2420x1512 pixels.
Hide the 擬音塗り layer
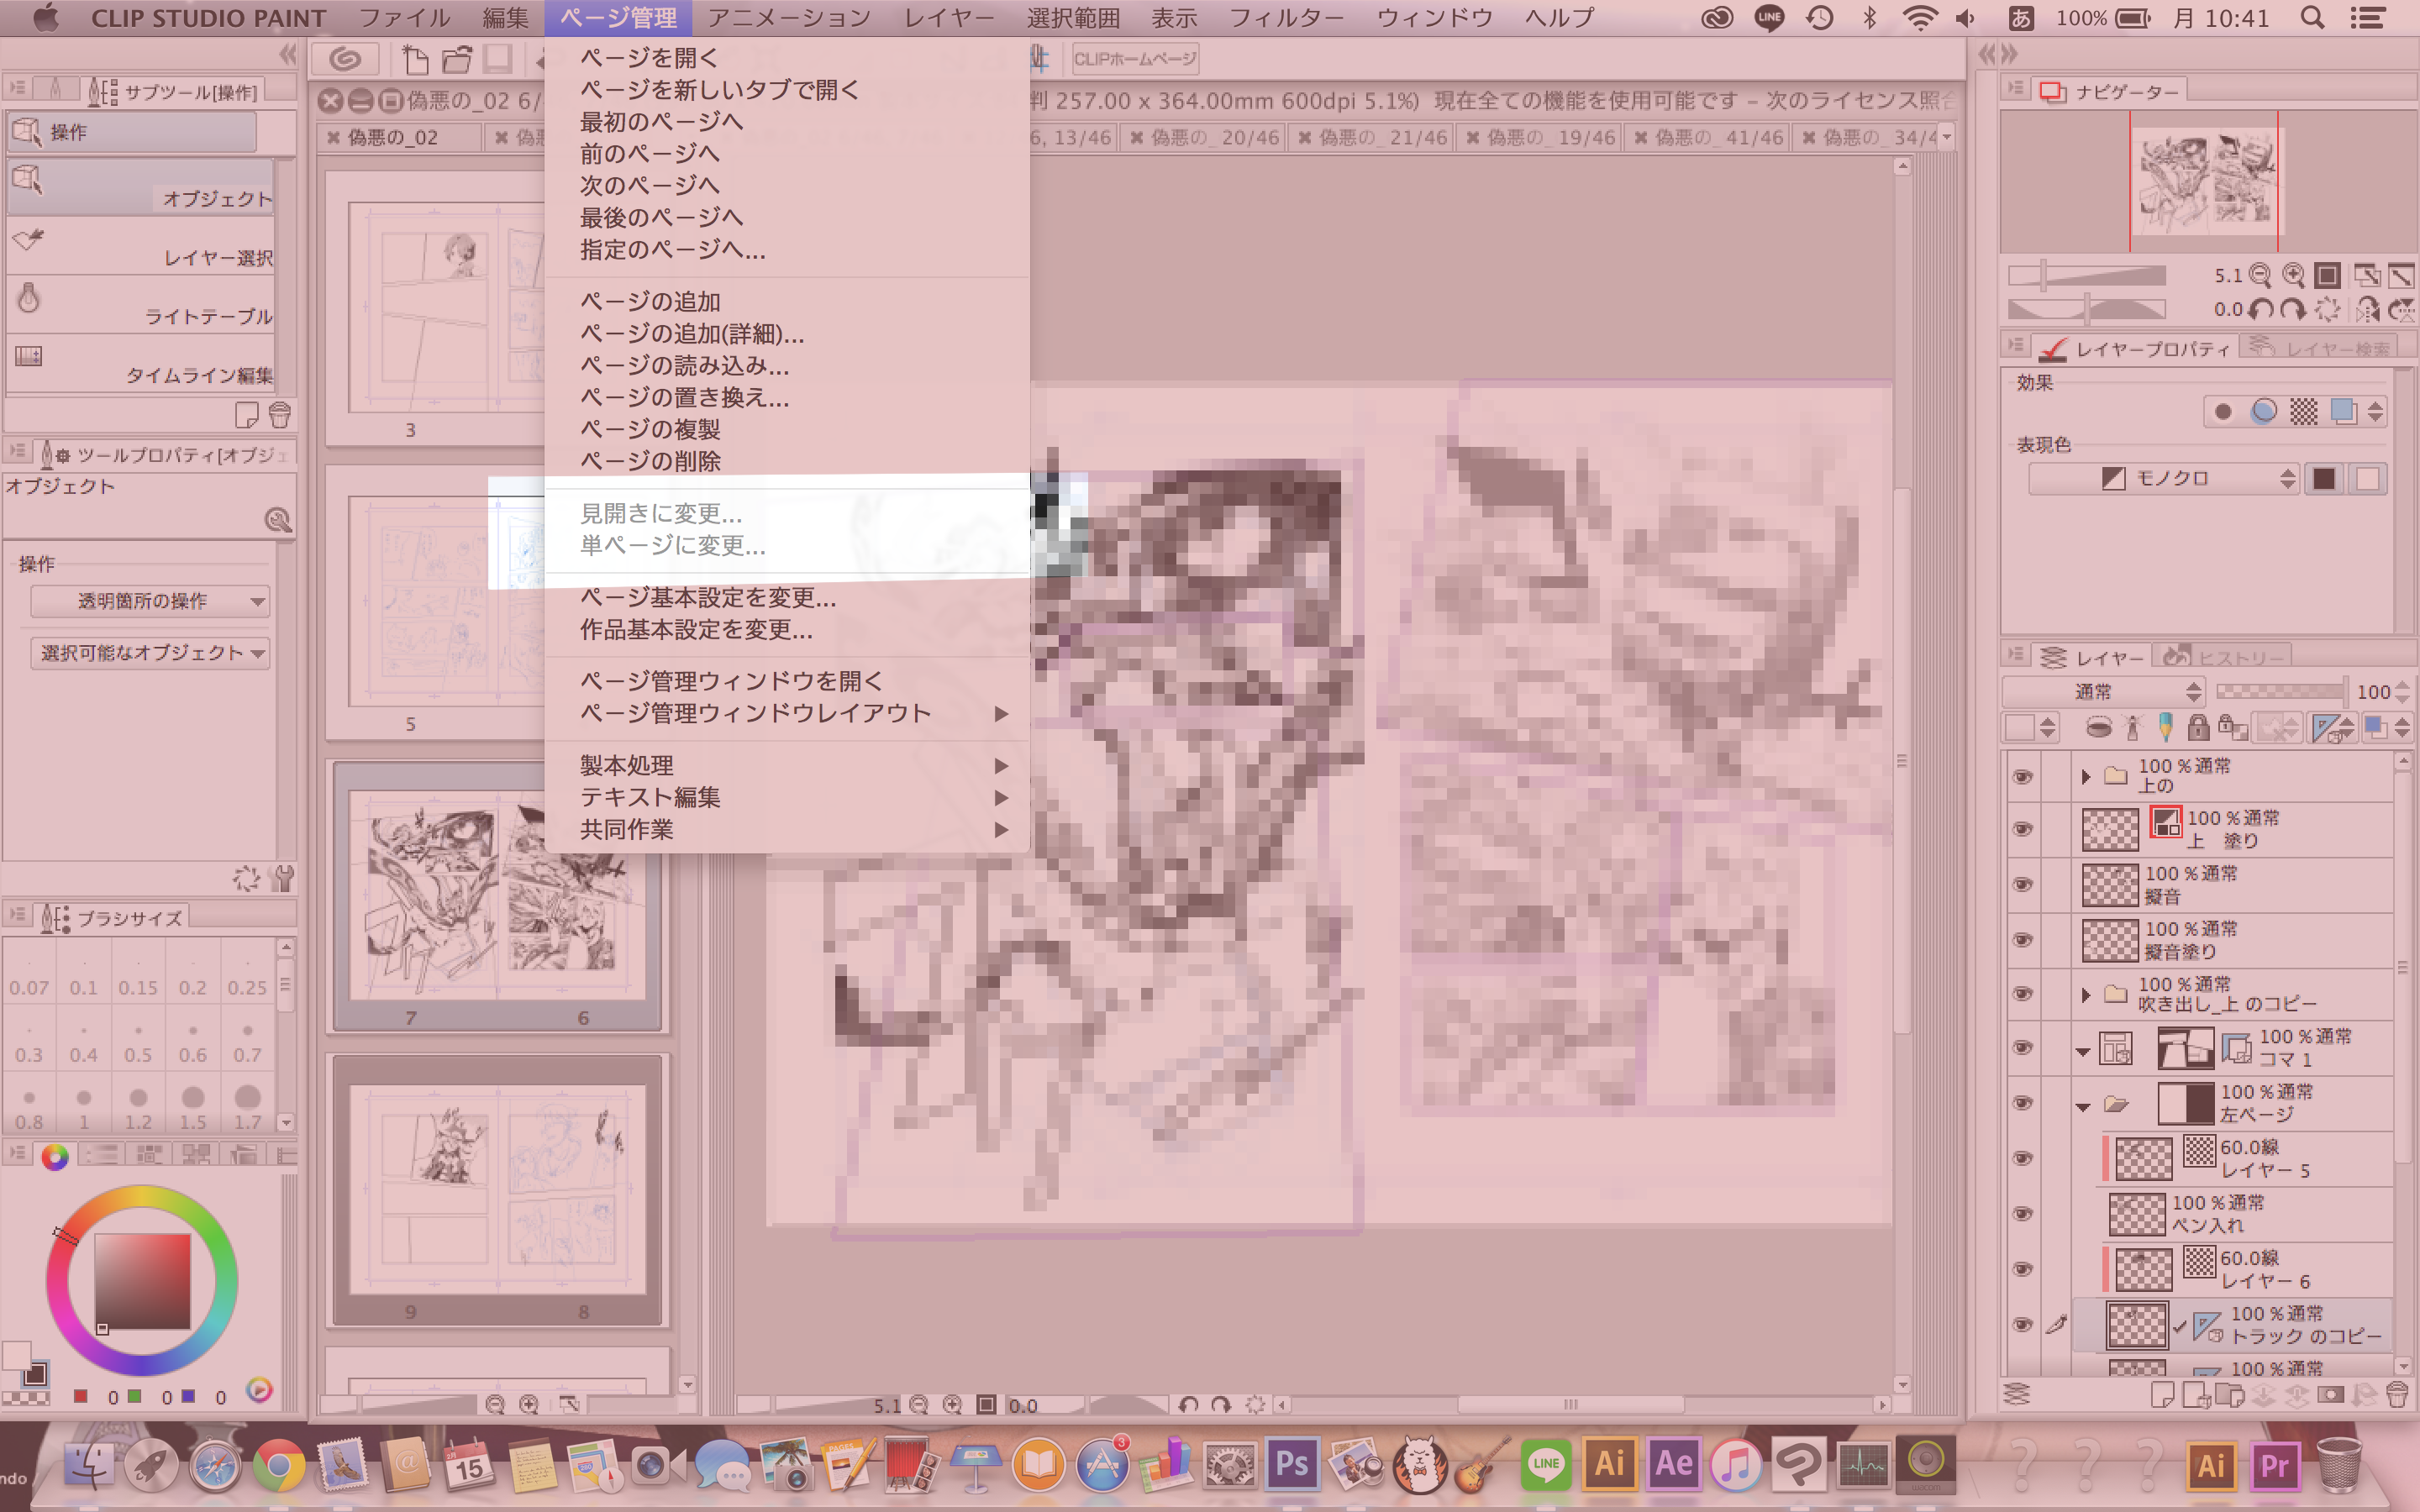(2023, 940)
